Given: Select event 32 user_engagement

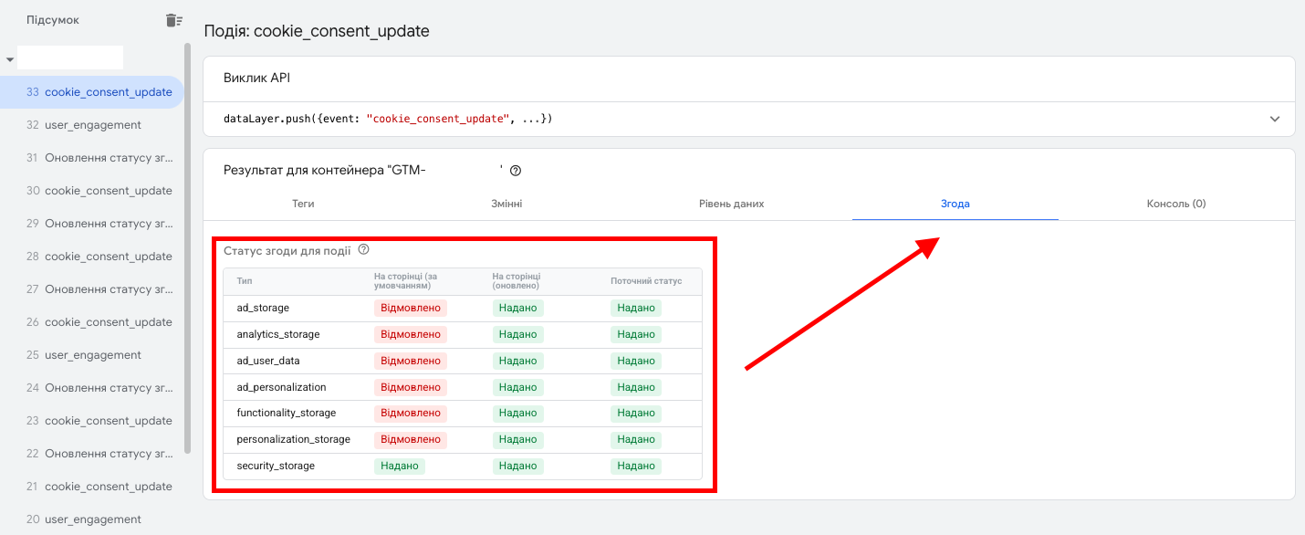Looking at the screenshot, I should pos(91,125).
